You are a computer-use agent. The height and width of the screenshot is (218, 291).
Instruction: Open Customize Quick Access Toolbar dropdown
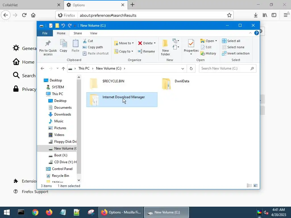75,26
